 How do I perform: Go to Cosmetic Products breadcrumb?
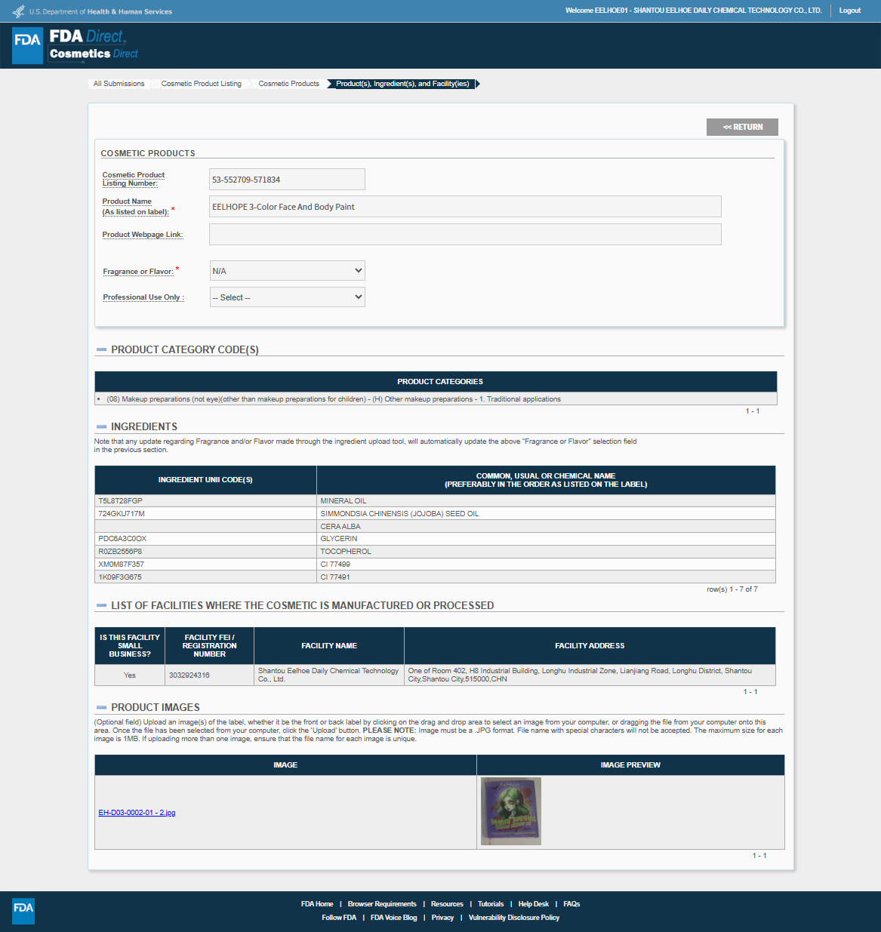click(x=288, y=84)
